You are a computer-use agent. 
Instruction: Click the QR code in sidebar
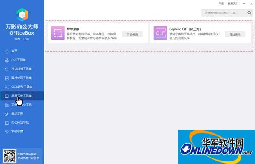tap(10, 156)
